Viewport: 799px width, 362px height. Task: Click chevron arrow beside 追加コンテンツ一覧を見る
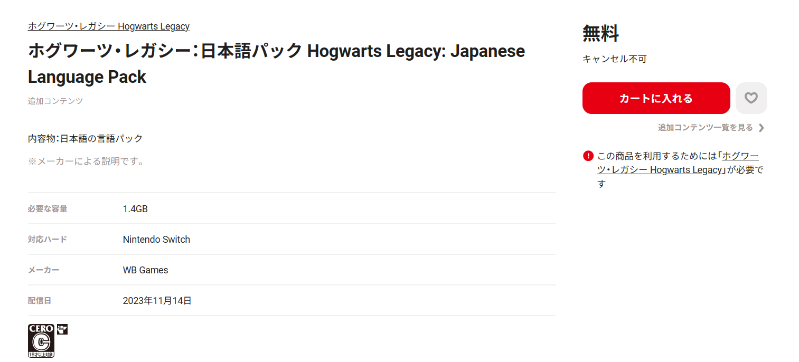coord(761,128)
